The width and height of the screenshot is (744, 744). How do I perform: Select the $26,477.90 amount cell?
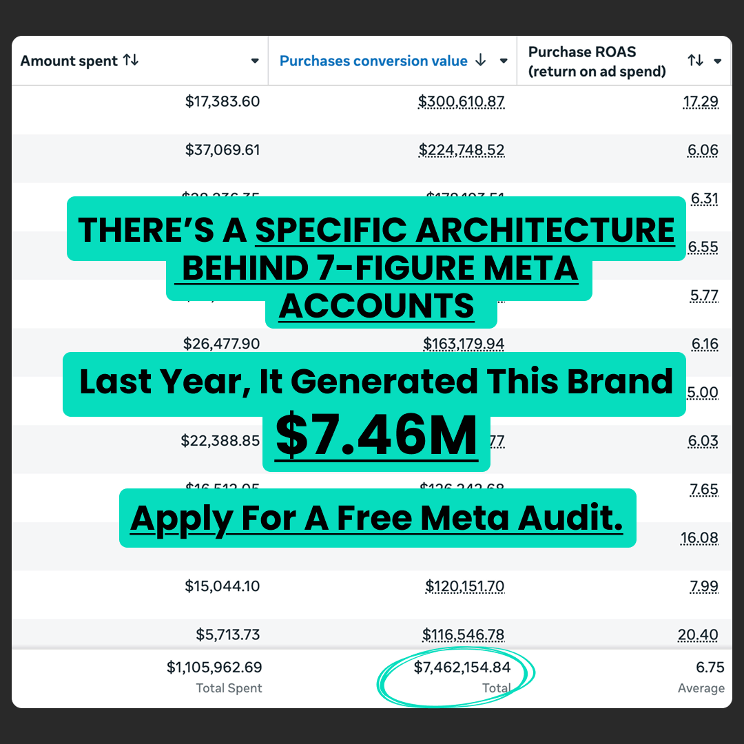point(222,344)
